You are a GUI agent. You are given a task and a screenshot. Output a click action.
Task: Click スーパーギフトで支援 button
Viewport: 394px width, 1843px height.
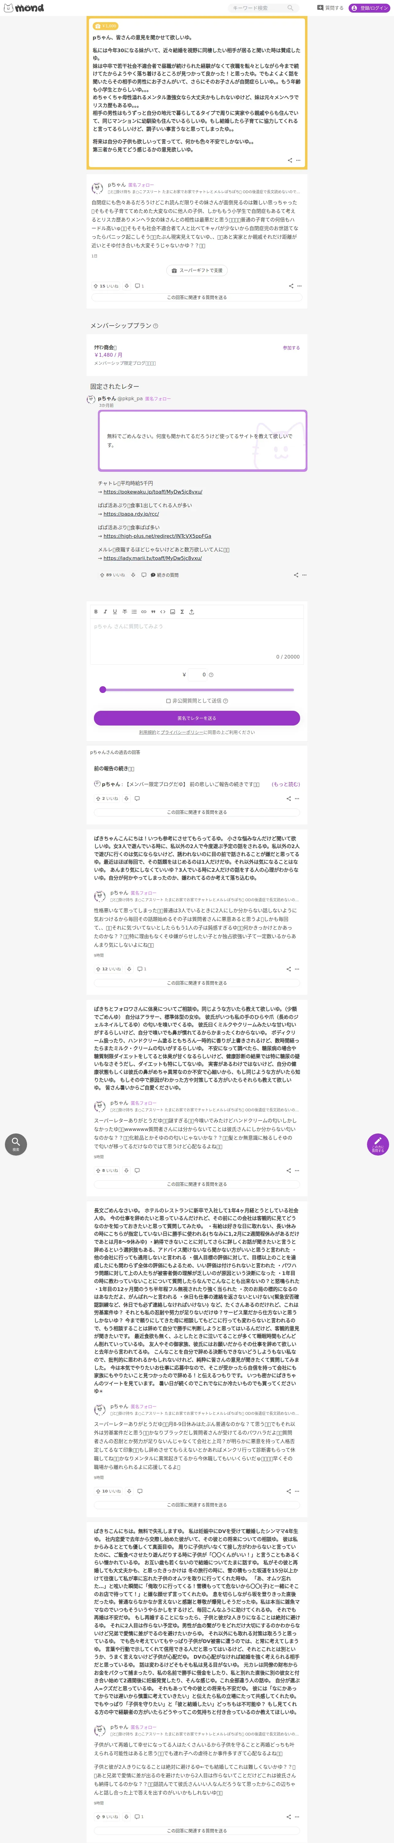(x=197, y=270)
